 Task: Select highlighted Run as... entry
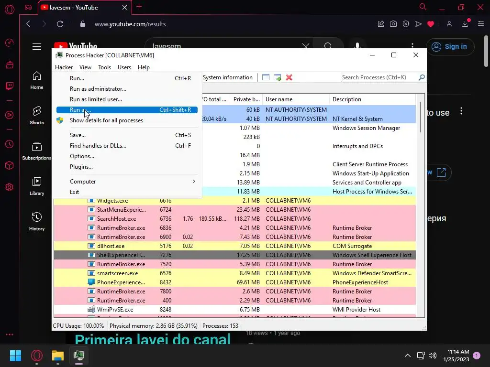coord(127,110)
